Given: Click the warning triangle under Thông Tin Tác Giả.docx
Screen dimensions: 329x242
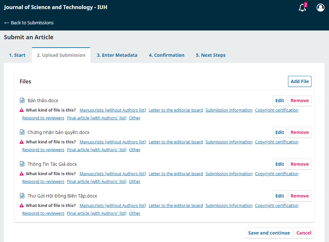Looking at the screenshot, I should (x=21, y=174).
